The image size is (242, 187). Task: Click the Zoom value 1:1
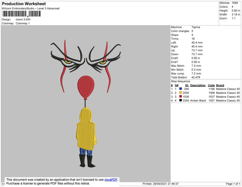click(234, 19)
